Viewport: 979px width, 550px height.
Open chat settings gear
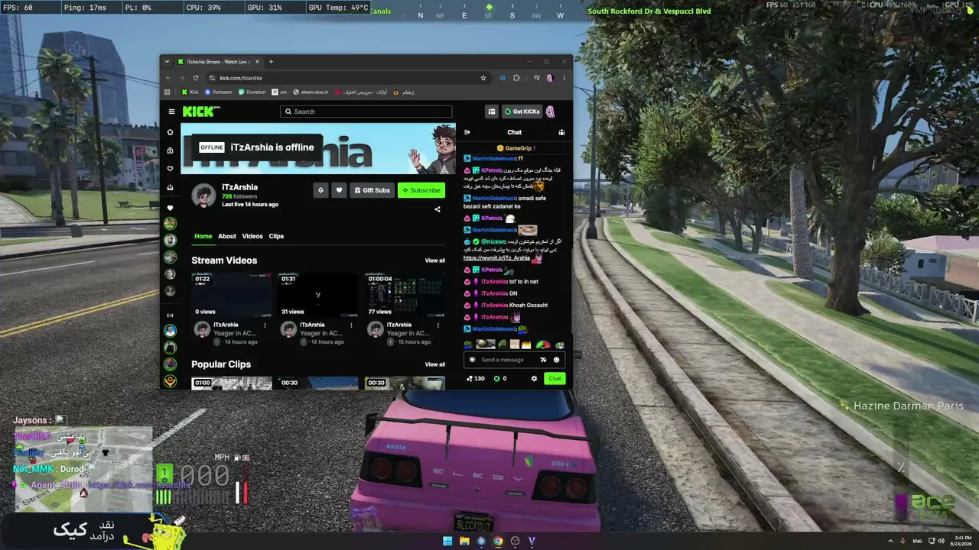(x=534, y=378)
